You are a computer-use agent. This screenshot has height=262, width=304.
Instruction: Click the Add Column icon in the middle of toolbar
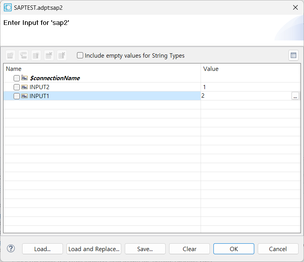point(36,55)
